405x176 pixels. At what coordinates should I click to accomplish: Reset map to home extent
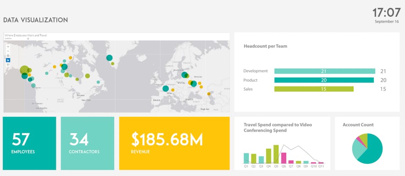click(x=8, y=55)
